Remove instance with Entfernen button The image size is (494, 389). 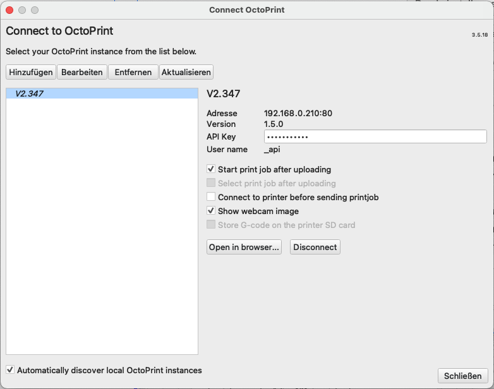click(x=133, y=72)
